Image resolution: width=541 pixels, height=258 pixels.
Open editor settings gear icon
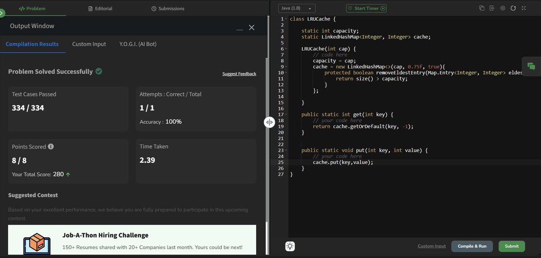pos(502,8)
